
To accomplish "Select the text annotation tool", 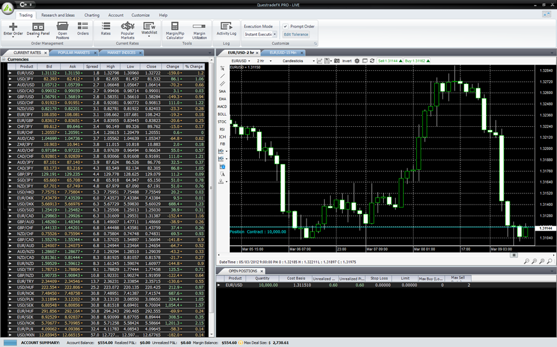I will click(222, 174).
